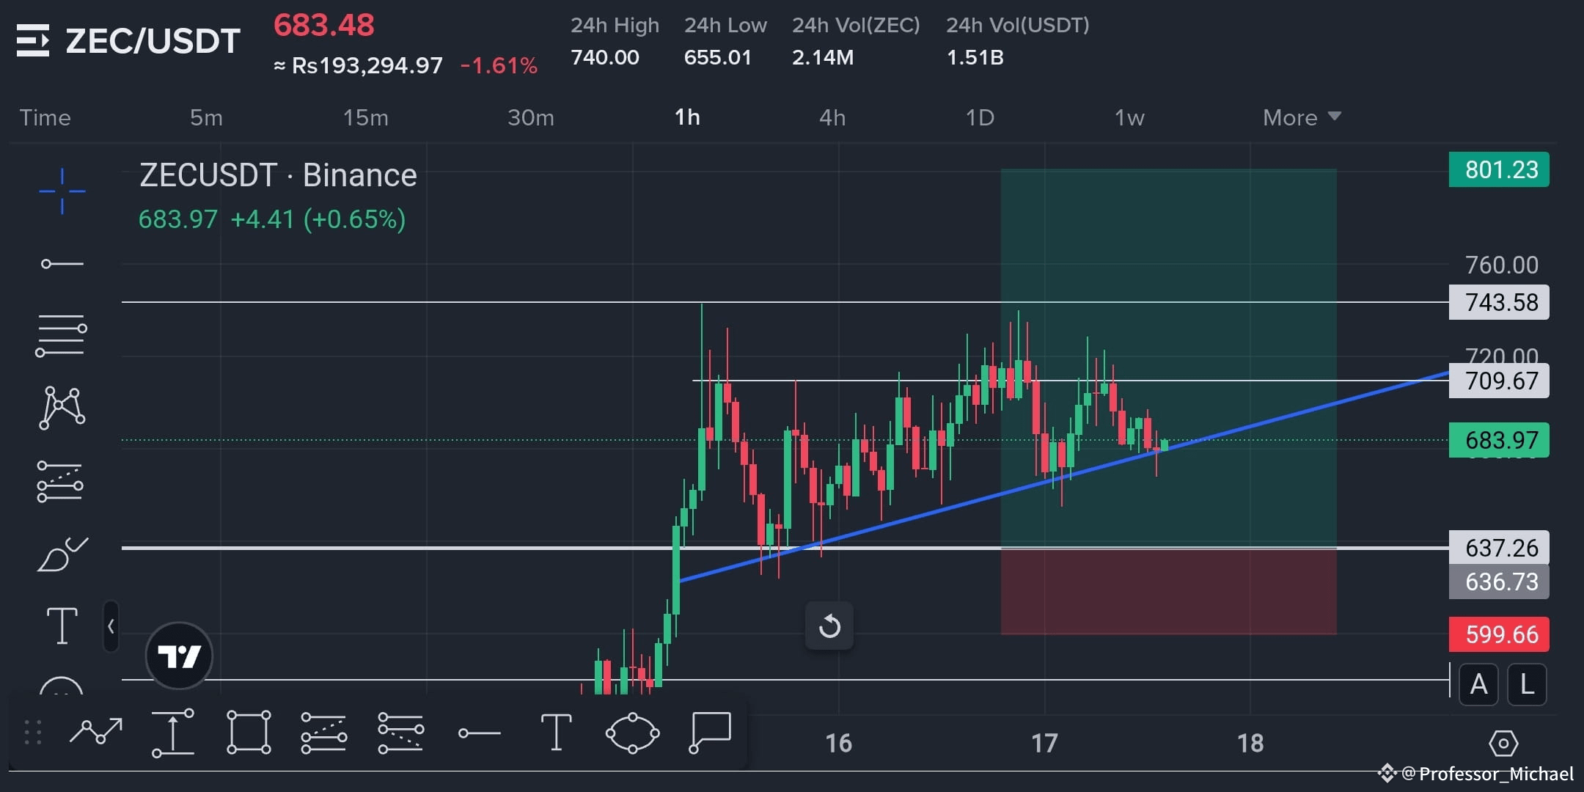
Task: Click the TradingView logo badge
Action: [179, 656]
